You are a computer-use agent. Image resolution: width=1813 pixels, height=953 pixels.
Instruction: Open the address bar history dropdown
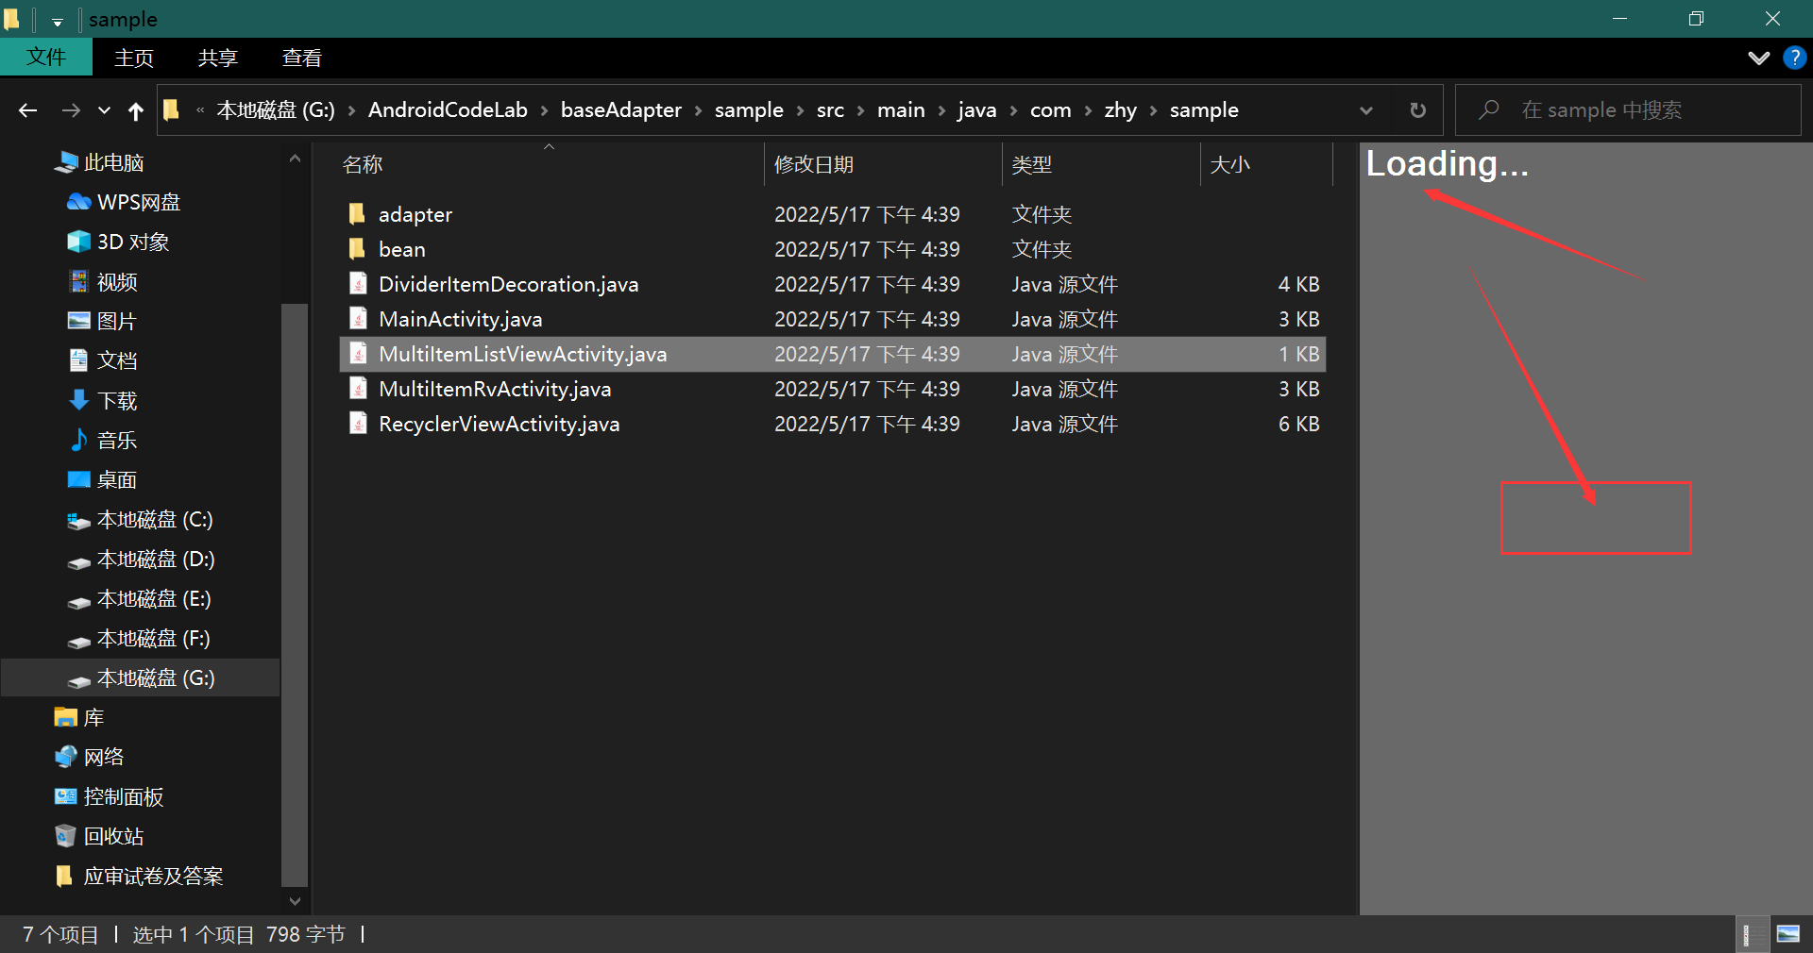1366,109
